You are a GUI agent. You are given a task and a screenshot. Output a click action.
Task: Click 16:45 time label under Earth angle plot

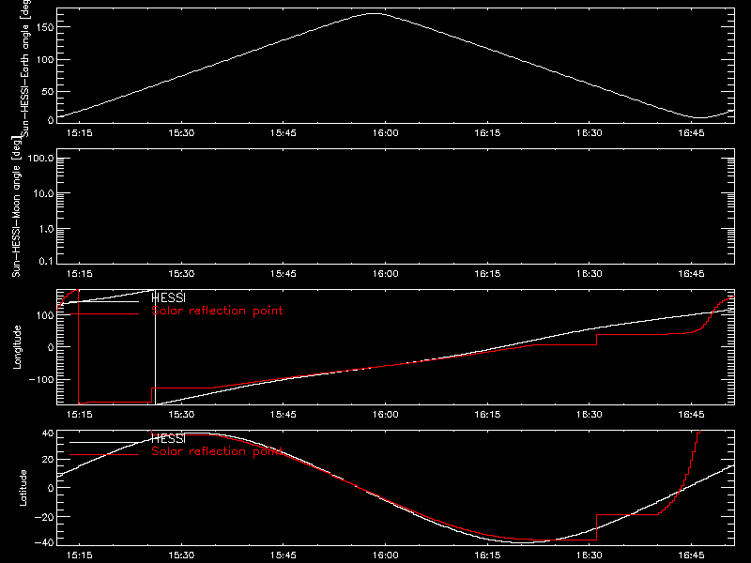pyautogui.click(x=692, y=132)
